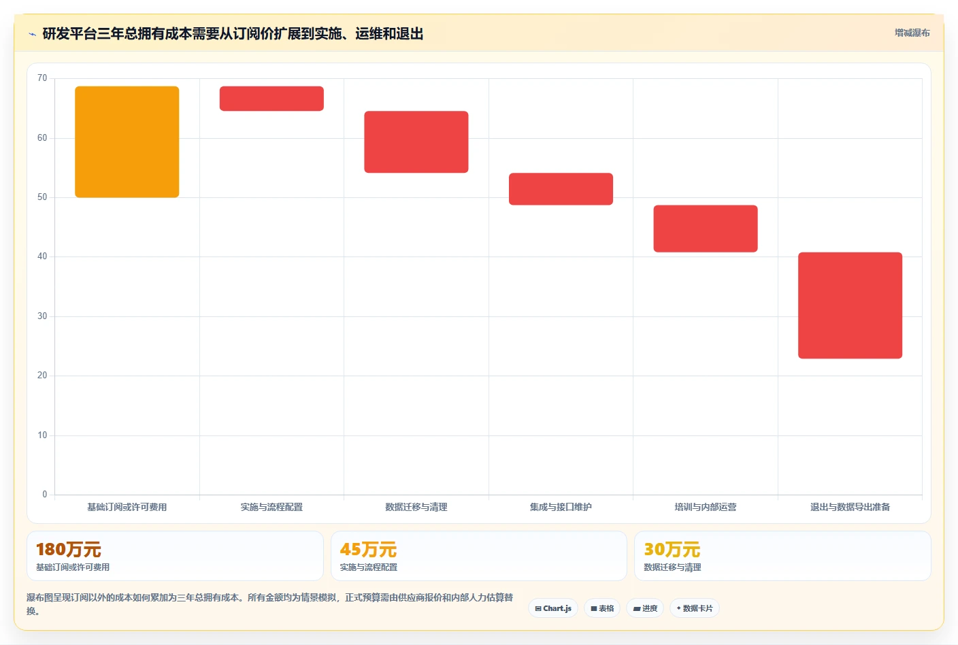
Task: Click x-axis label 退出与数据导出准备
Action: tap(850, 507)
